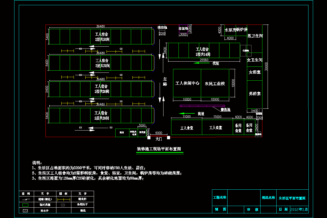Viewport: 327px width, 218px height.
Task: Click the 隔油池 label
Action: pyautogui.click(x=258, y=134)
